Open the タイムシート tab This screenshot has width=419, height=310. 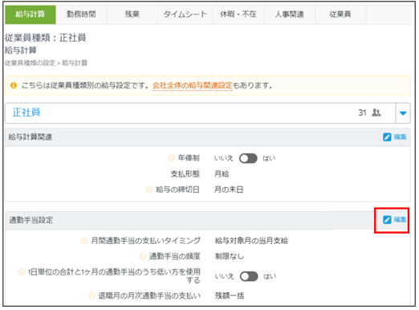(185, 14)
